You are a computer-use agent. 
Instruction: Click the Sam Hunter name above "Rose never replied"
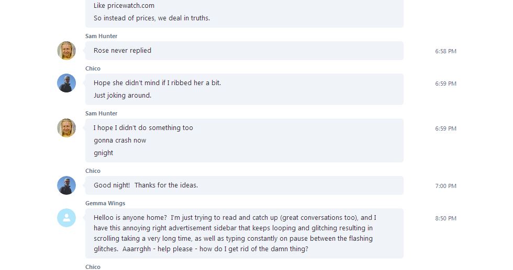click(x=101, y=36)
